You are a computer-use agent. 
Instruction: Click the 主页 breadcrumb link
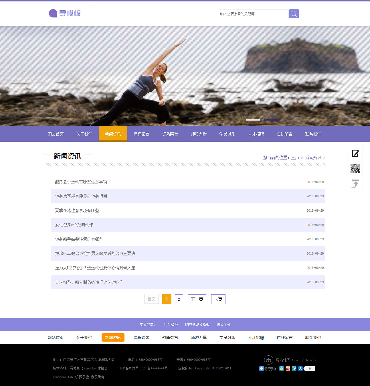[295, 157]
